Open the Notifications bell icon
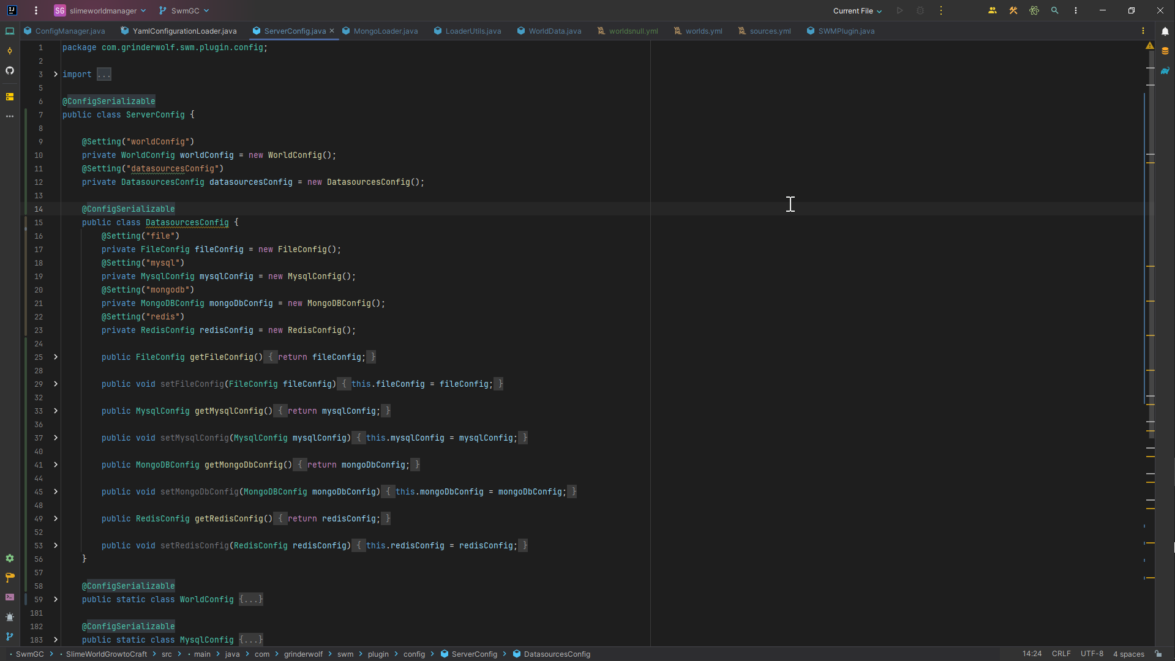 click(1165, 31)
